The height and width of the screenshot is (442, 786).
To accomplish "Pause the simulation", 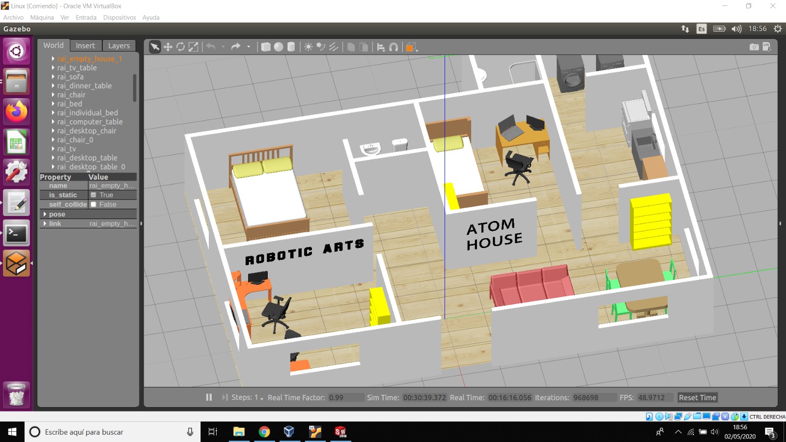I will pos(209,397).
